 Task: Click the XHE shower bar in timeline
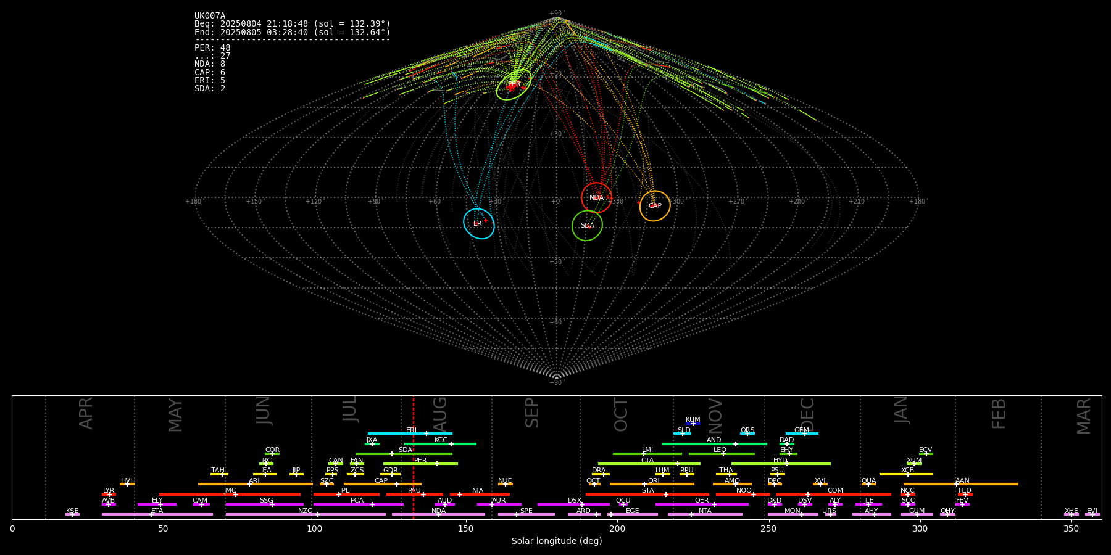pos(1071,514)
